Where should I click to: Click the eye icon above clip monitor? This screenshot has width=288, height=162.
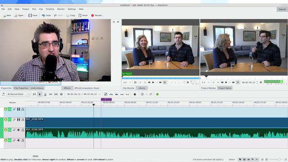[x=118, y=22]
